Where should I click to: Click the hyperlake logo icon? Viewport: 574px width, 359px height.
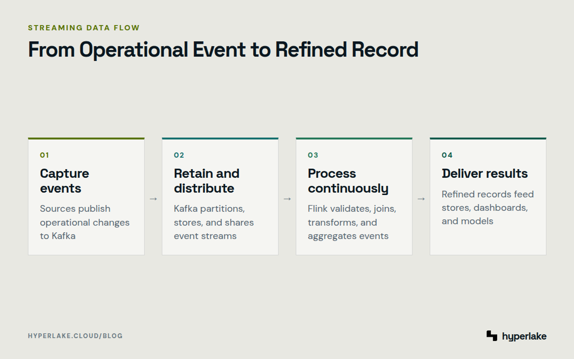tap(492, 336)
